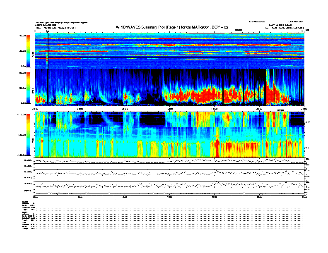Viewport: 328px width, 253px height.
Task: Click the top line plot below TNR
Action: tap(170, 160)
